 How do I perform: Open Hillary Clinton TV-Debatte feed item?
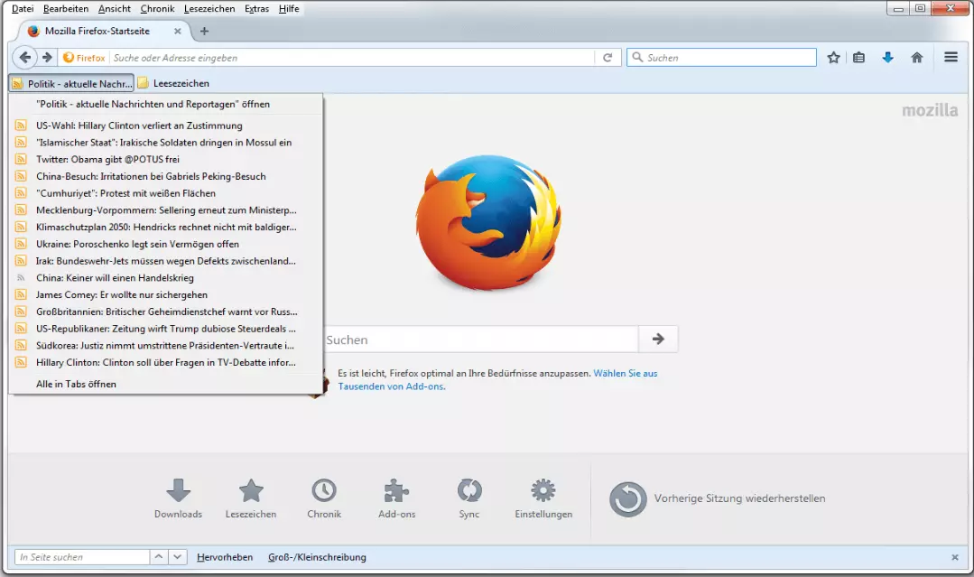165,362
